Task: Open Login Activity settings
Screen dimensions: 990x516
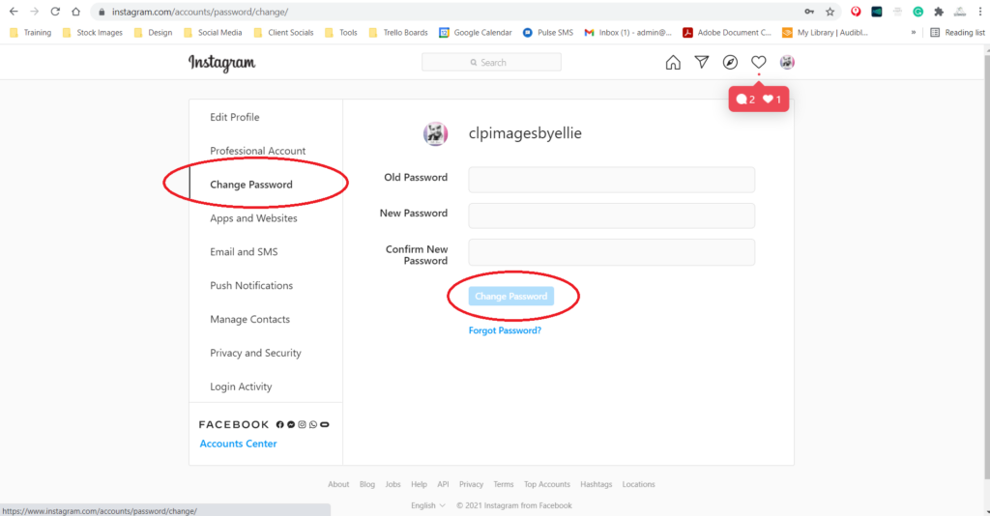Action: pos(241,387)
